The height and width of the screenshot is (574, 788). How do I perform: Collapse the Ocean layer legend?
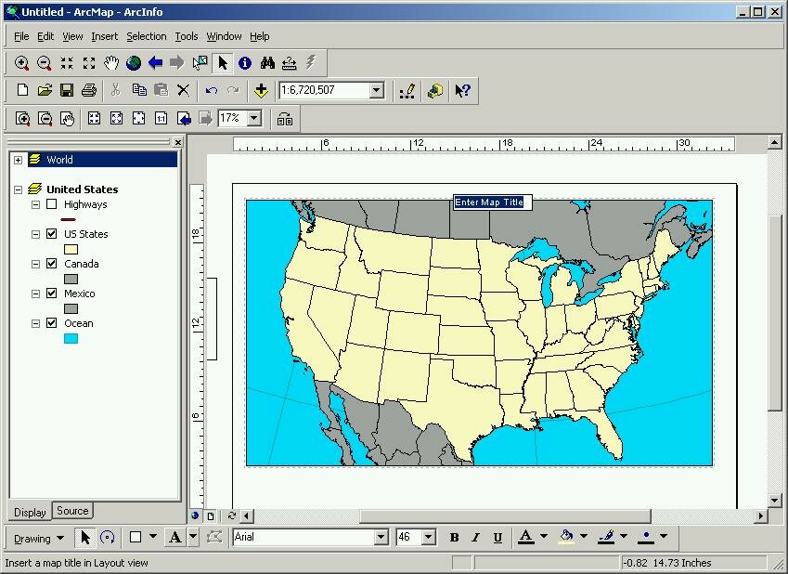[x=35, y=323]
